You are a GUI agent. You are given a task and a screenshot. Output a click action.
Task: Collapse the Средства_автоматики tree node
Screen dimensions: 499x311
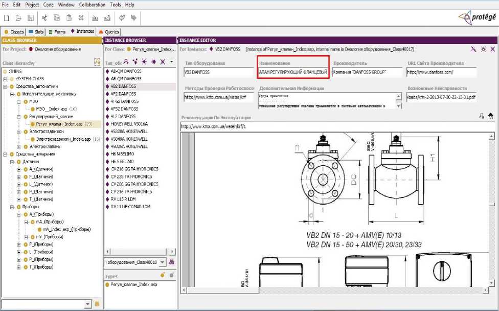tap(5, 86)
